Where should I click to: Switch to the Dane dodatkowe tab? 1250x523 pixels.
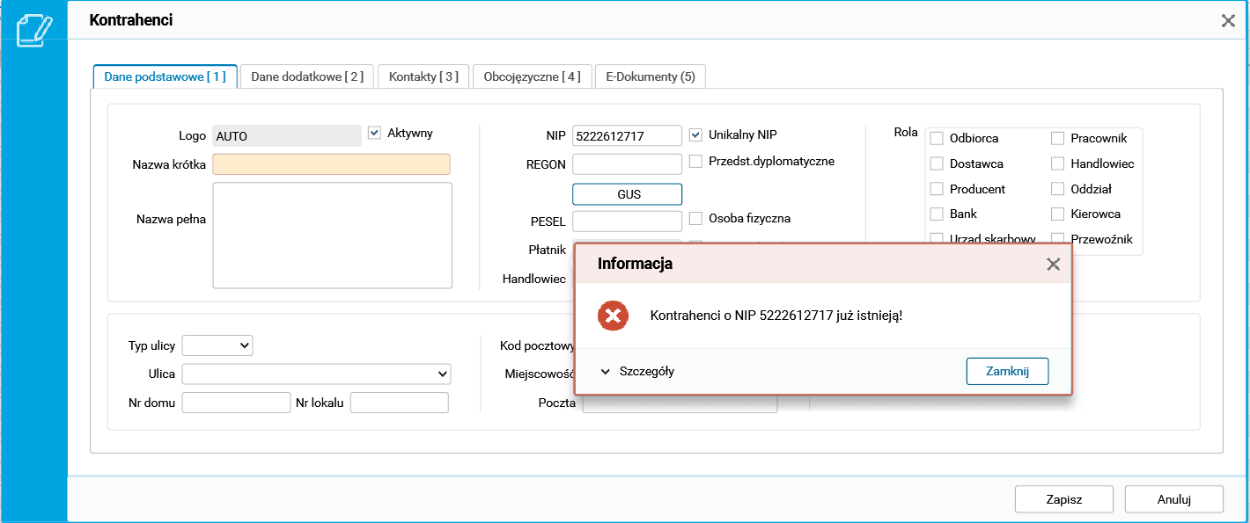[x=307, y=76]
